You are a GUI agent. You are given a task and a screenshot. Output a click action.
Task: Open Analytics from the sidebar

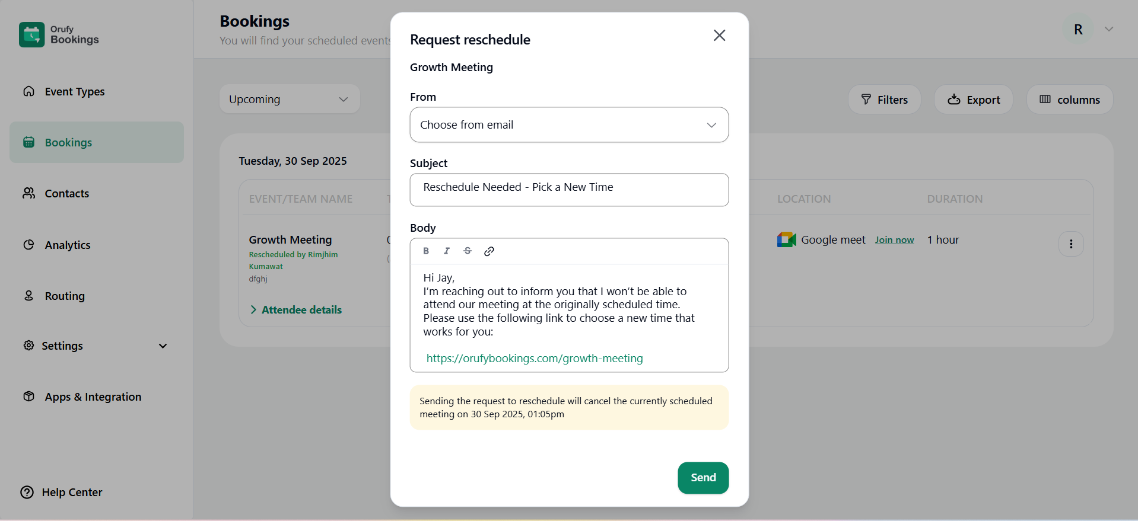point(68,245)
